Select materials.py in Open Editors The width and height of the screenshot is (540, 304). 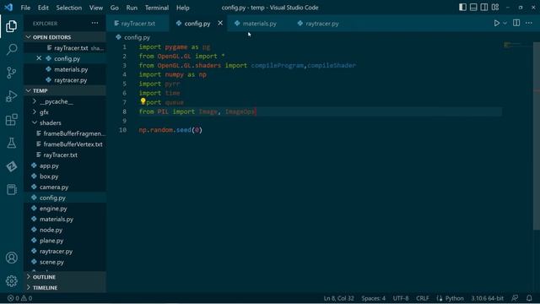coord(65,69)
